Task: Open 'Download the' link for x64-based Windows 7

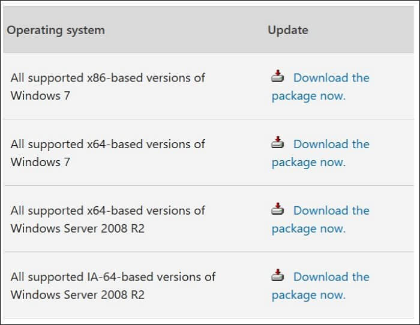Action: pos(331,145)
